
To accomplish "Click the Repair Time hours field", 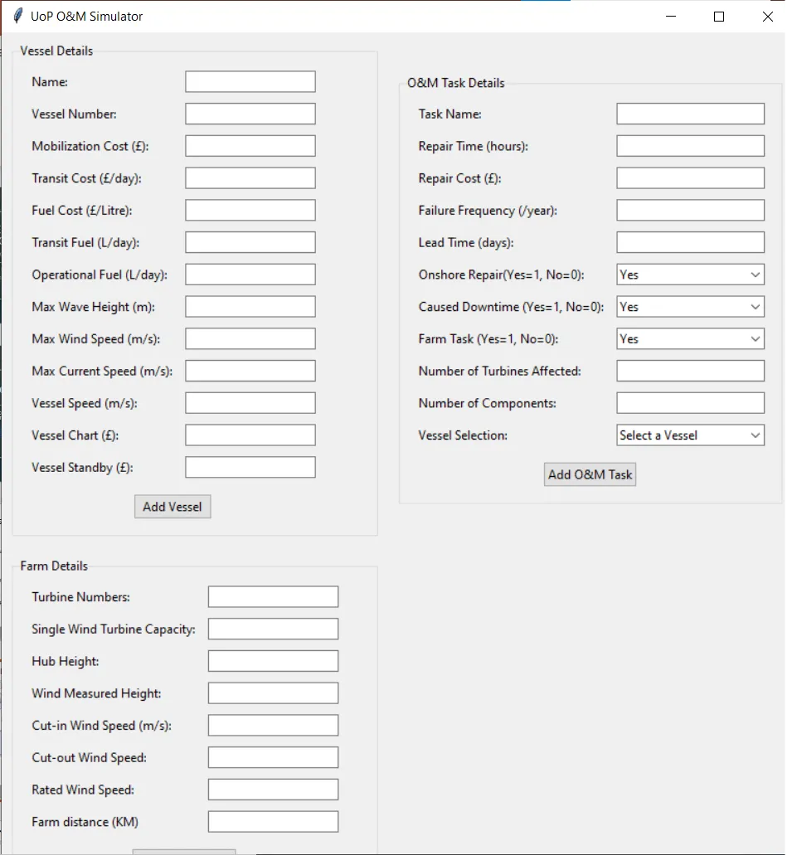I will point(690,146).
